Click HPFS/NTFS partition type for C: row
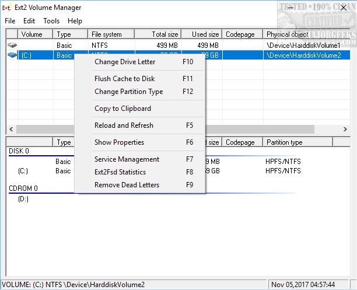357x290 pixels. point(283,171)
